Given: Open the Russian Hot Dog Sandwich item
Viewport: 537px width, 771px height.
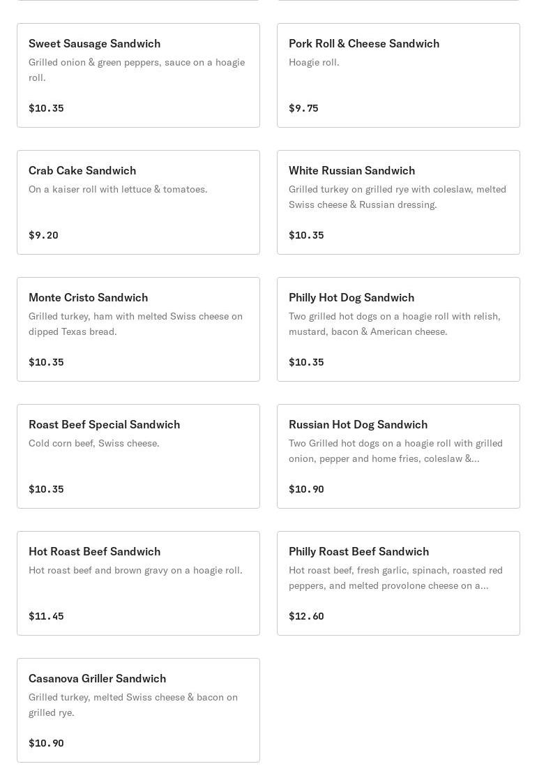Looking at the screenshot, I should [x=398, y=456].
